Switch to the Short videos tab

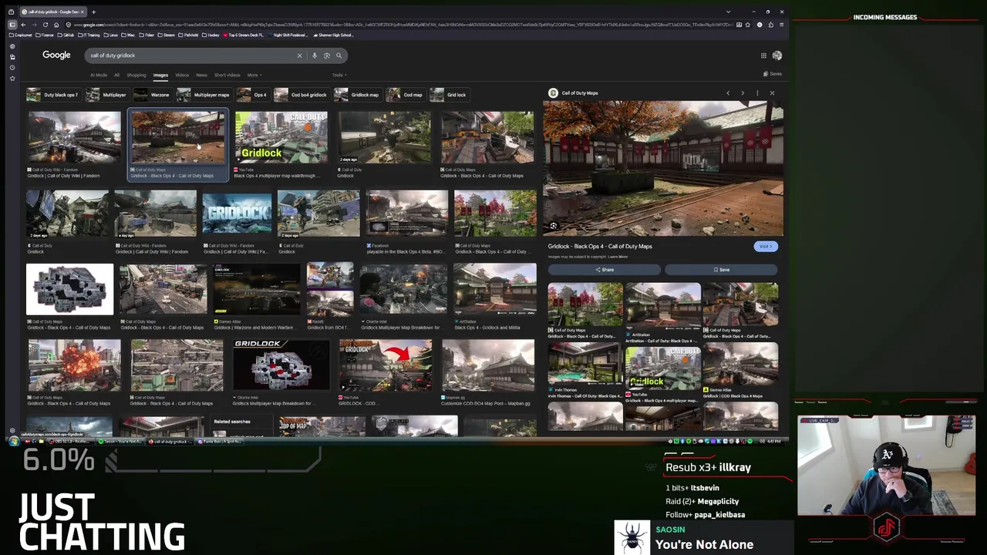click(227, 75)
